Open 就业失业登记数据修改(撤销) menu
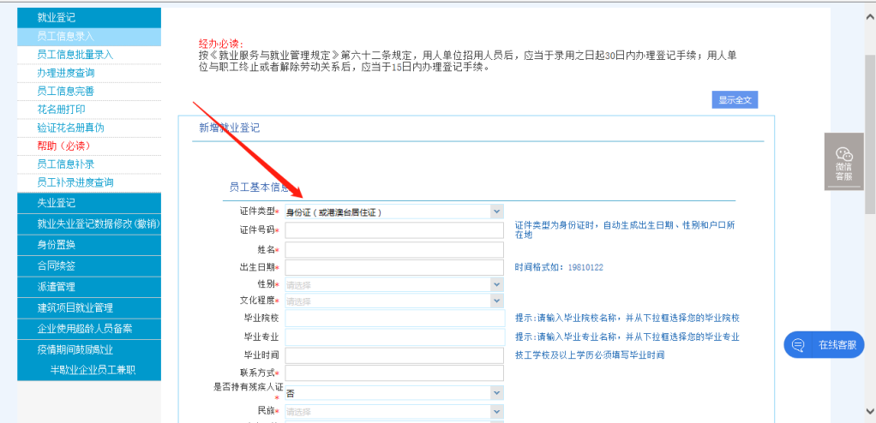Image resolution: width=876 pixels, height=423 pixels. click(x=89, y=223)
